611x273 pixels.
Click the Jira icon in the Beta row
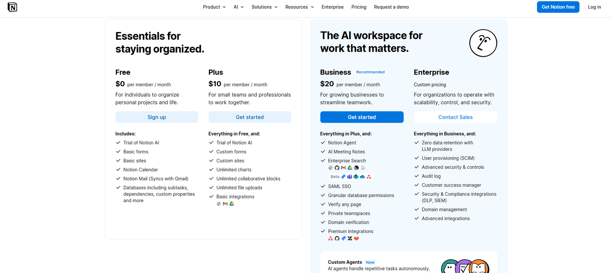tap(343, 176)
